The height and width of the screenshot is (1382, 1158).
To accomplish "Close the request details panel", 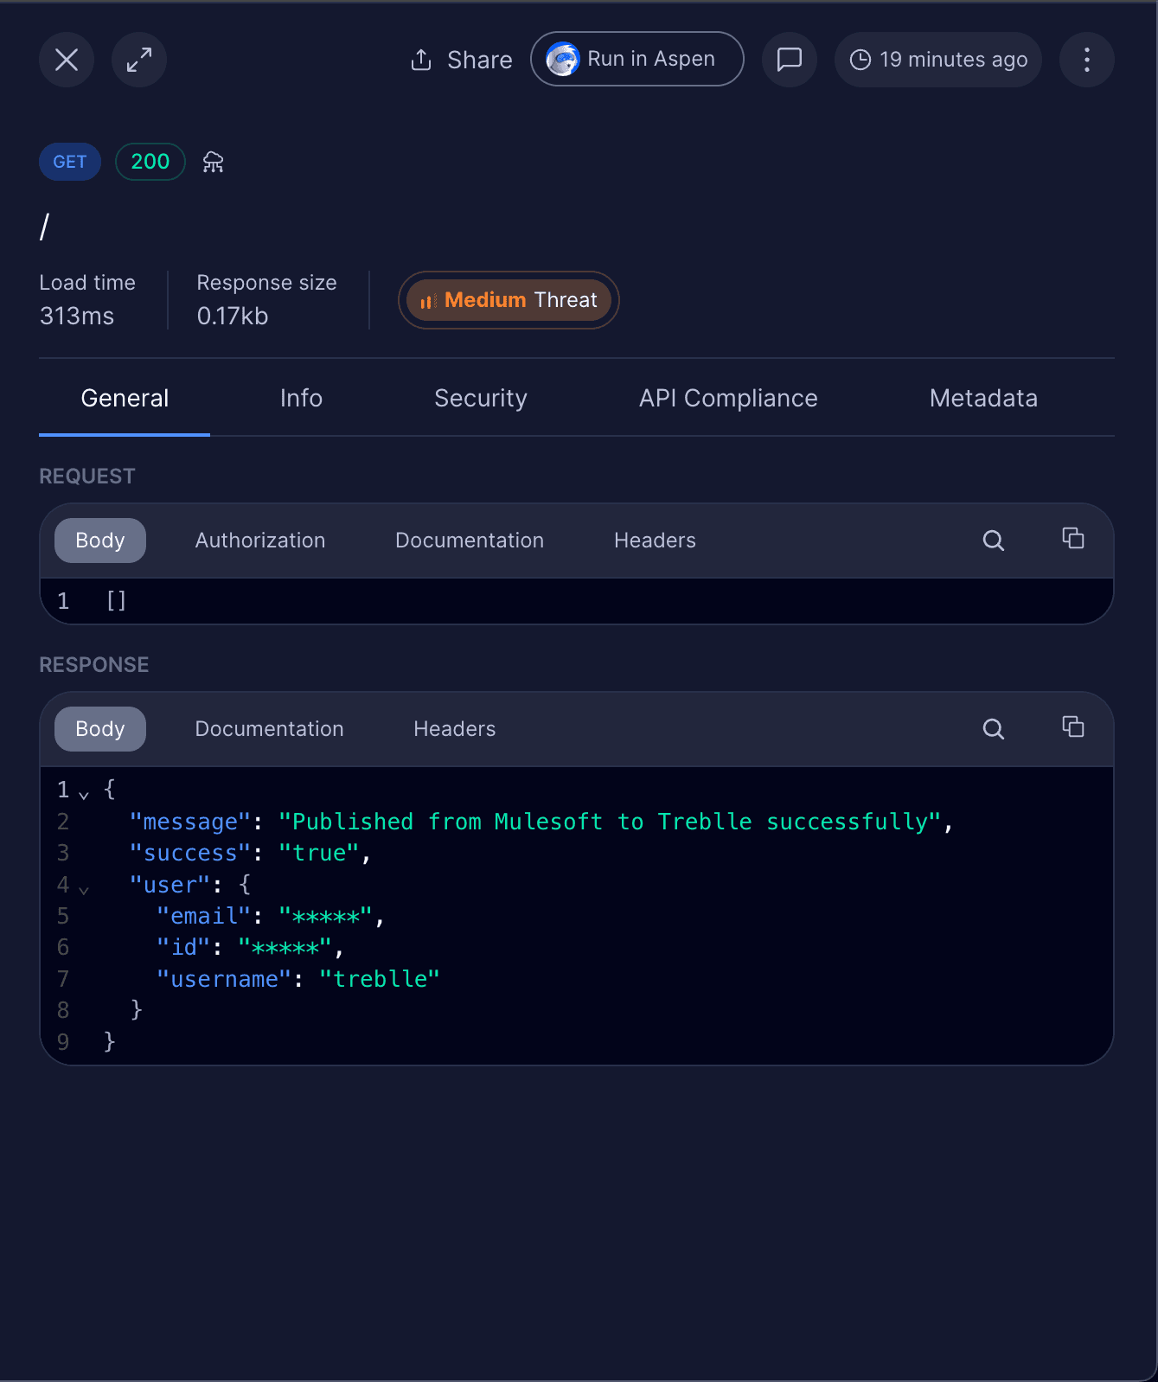I will 67,60.
